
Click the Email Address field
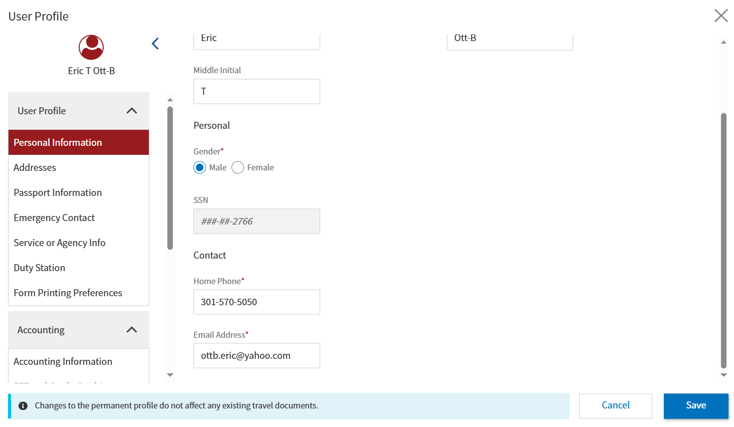[257, 355]
